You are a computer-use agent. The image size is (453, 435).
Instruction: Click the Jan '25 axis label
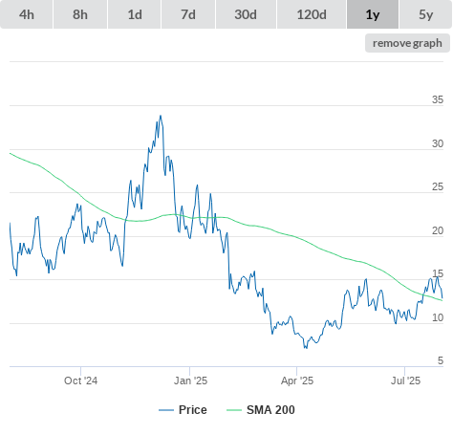190,381
